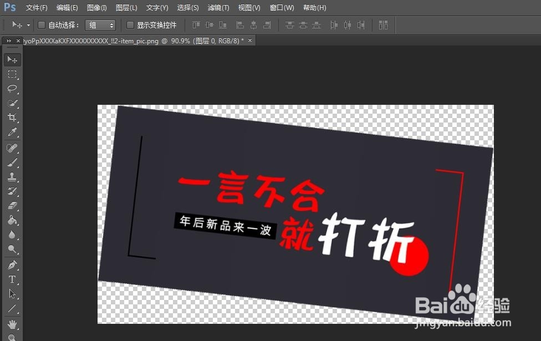This screenshot has width=541, height=341.
Task: Pick the Brush tool
Action: pyautogui.click(x=12, y=161)
